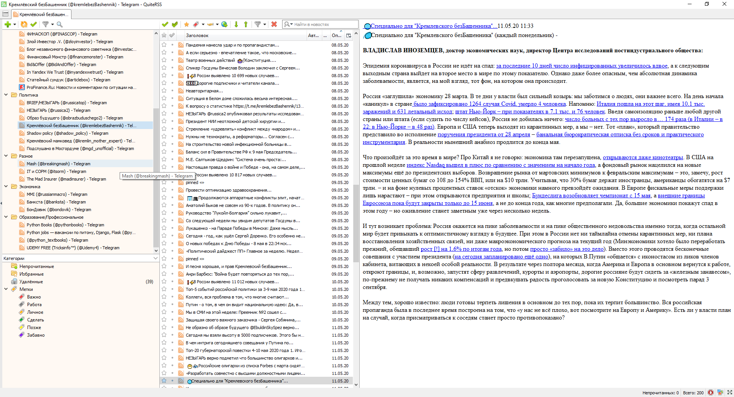Toggle read dot for 'Провести оптимизацию здравоохранения' item
The height and width of the screenshot is (397, 734).
tap(172, 190)
